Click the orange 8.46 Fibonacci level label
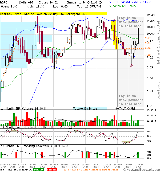Viewport: 160px width, 171px height. coord(148,48)
